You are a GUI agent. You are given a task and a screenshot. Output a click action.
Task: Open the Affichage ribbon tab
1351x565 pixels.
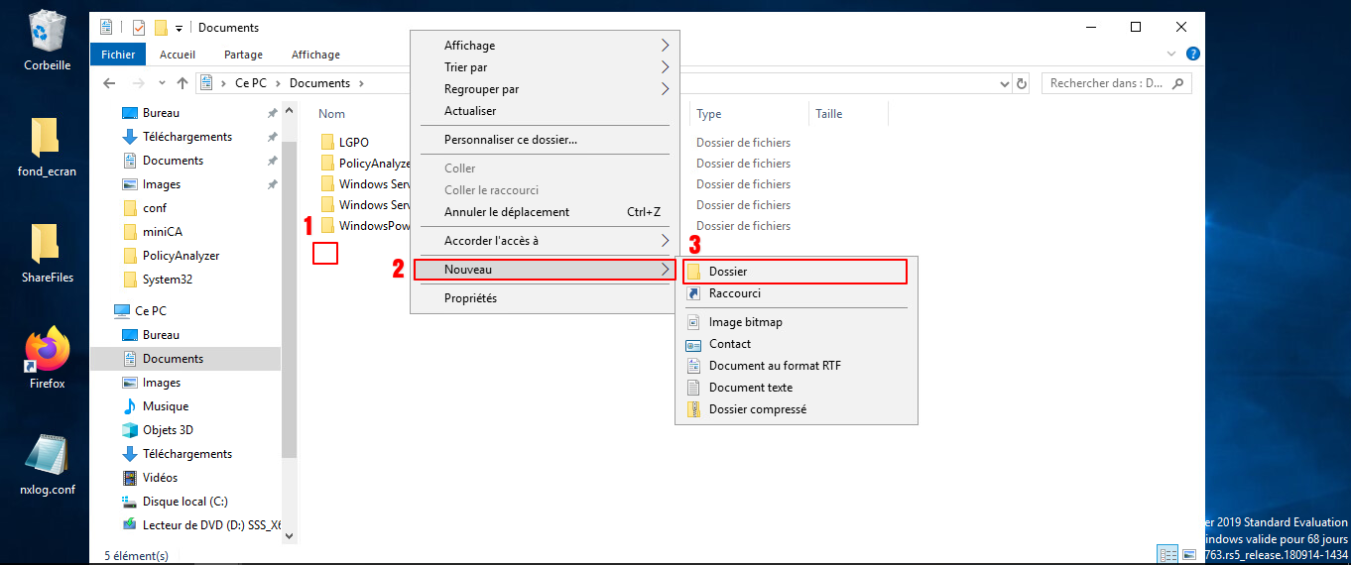tap(315, 55)
